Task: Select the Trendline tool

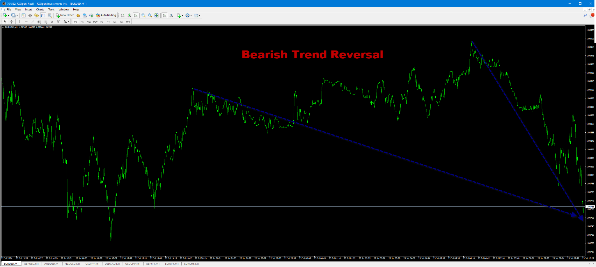Action: click(33, 22)
